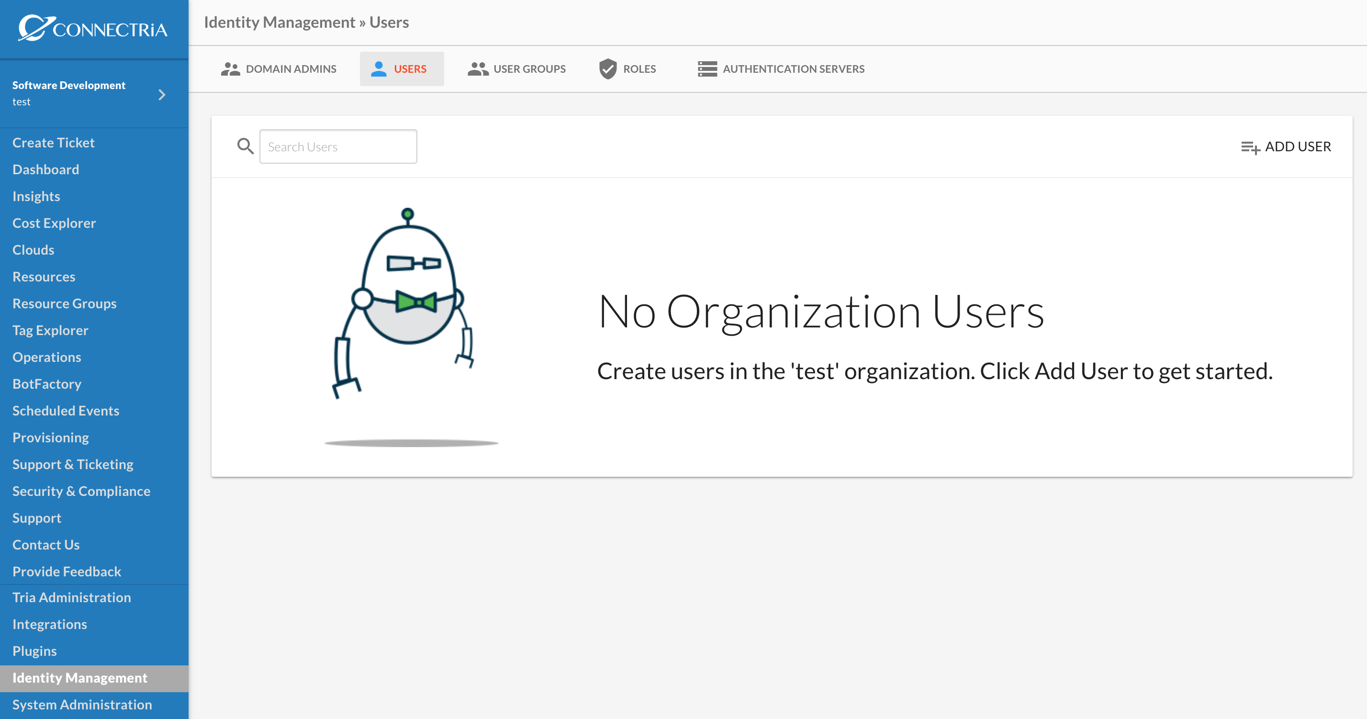Screen dimensions: 1367x719
Task: Open Tria Administration
Action: pos(71,597)
